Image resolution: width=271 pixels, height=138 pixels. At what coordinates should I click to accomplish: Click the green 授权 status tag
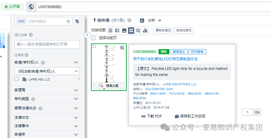[164, 52]
